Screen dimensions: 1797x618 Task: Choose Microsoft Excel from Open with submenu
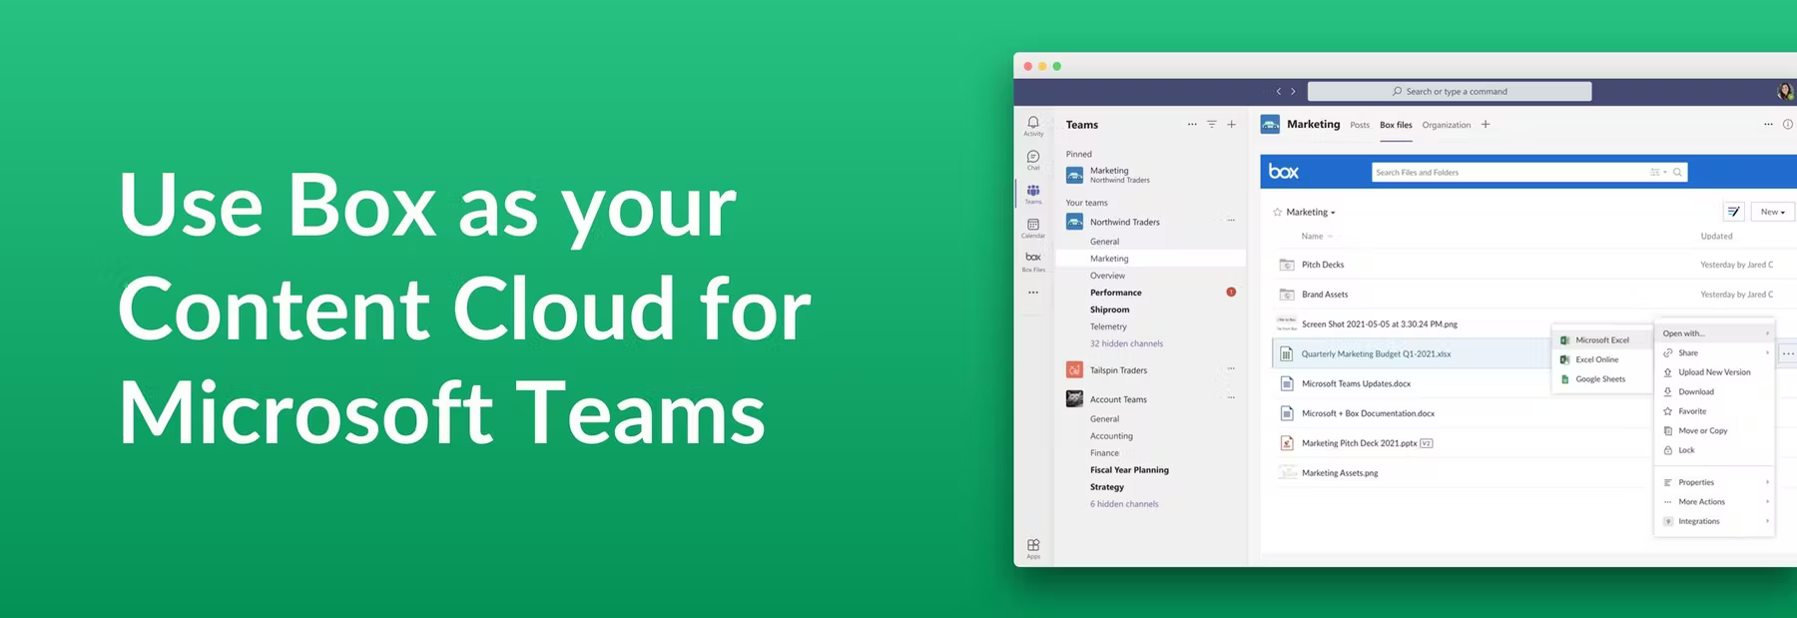1601,340
